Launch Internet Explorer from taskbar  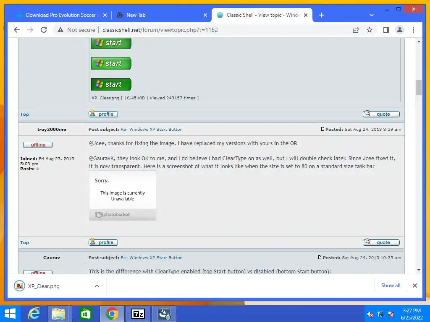(34, 314)
